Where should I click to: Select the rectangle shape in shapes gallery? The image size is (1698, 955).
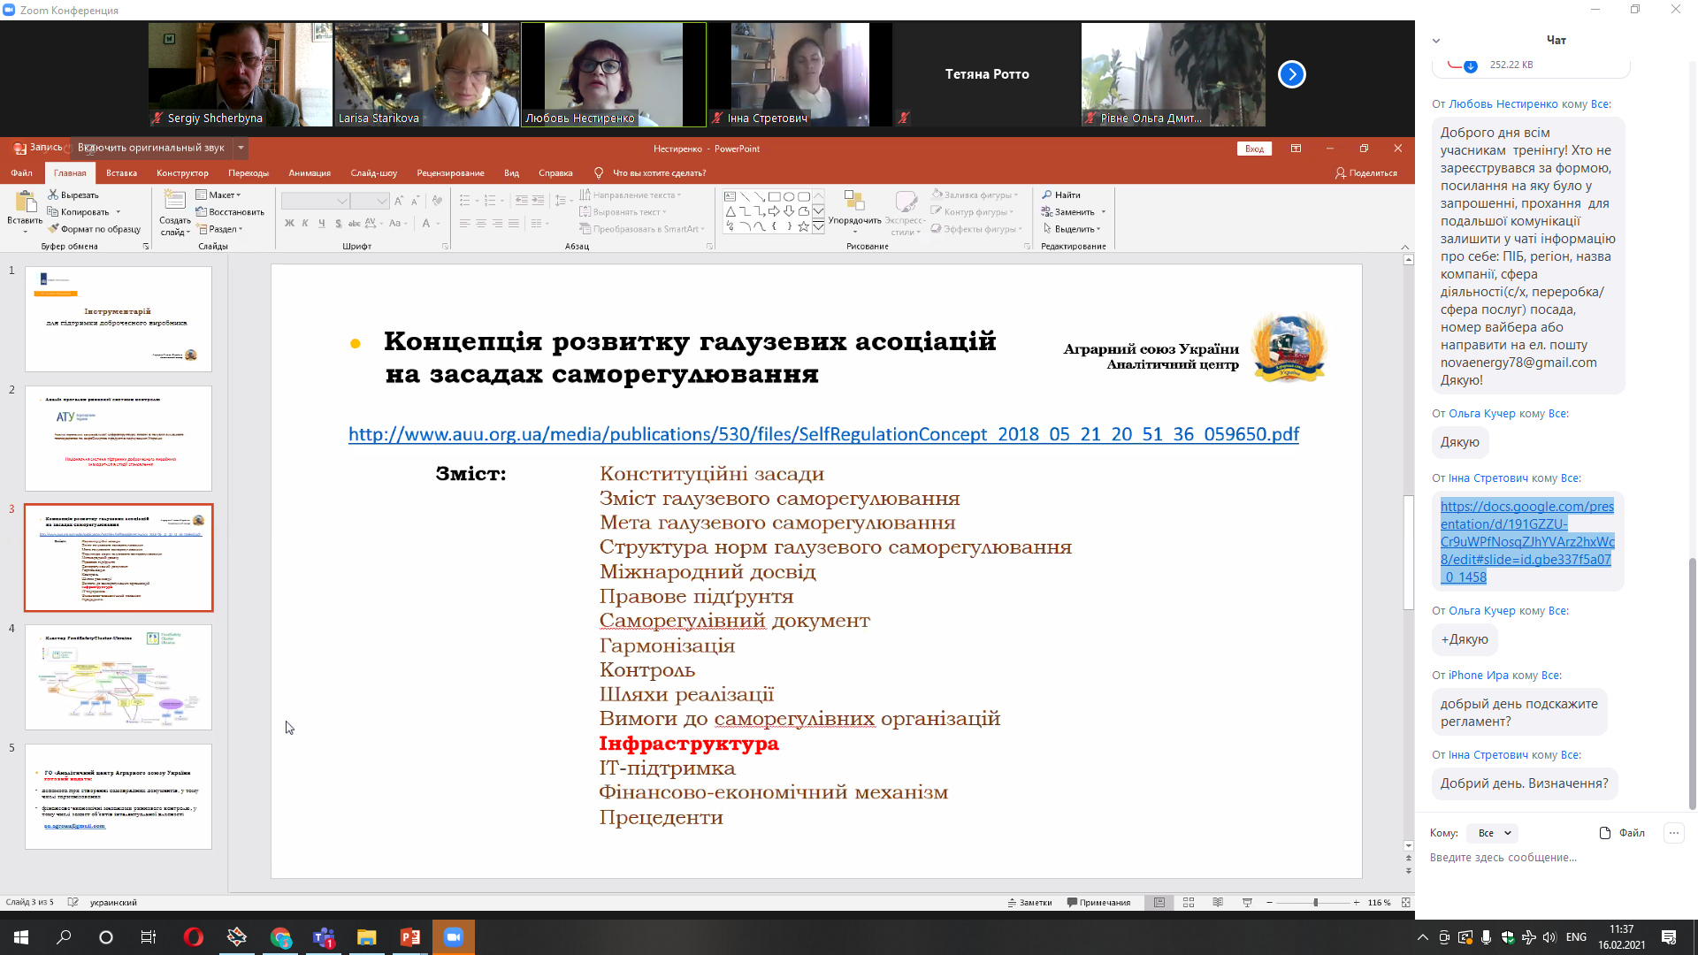774,197
